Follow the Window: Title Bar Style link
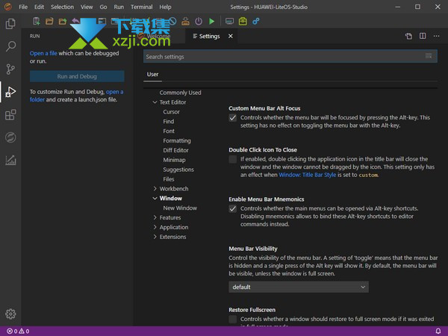This screenshot has width=448, height=336. point(308,175)
